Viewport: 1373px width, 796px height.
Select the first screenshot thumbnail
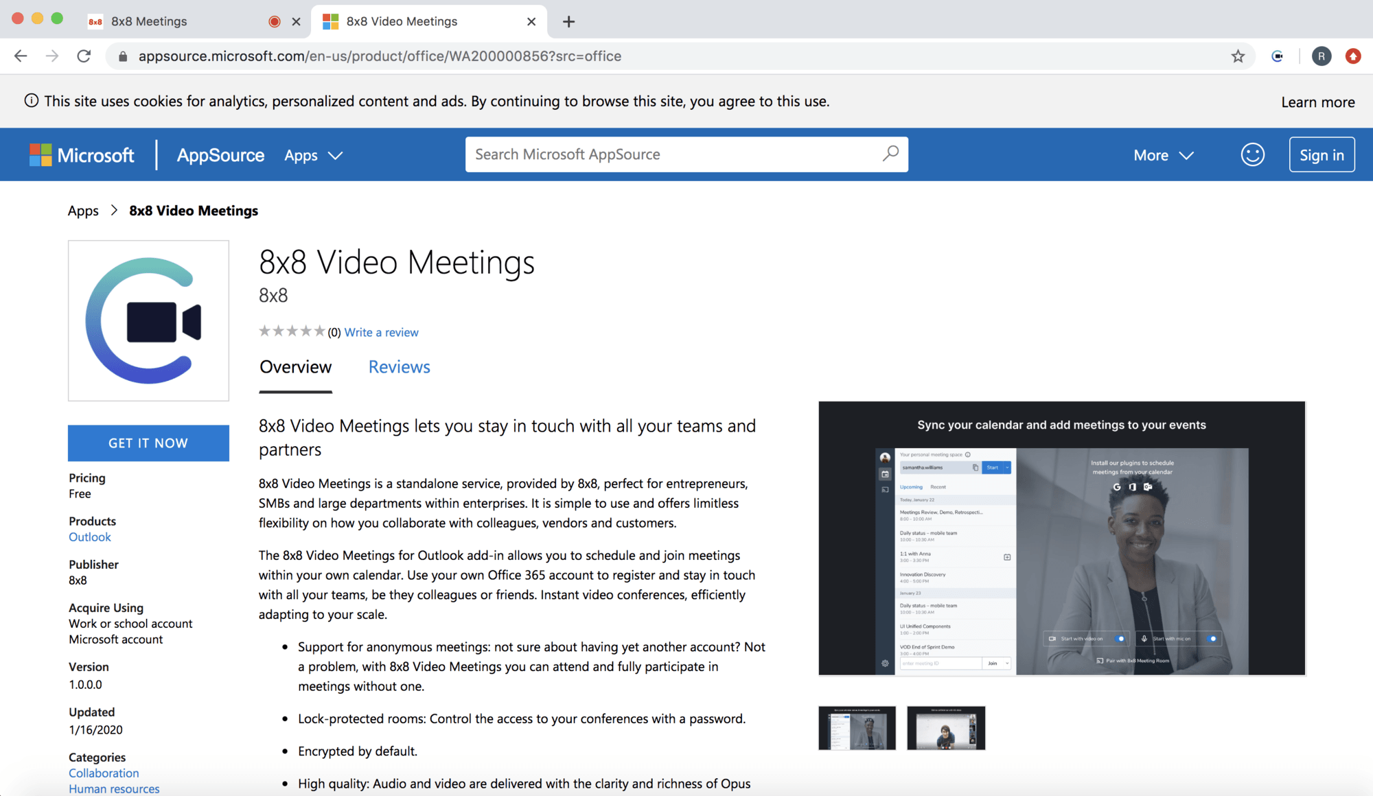[857, 728]
